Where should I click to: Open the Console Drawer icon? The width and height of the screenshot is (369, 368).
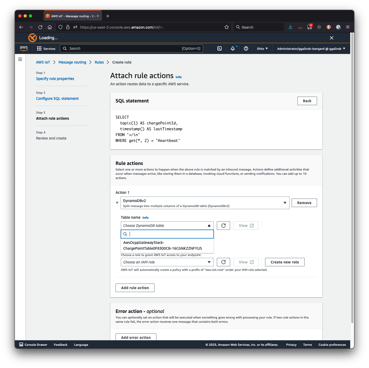point(21,344)
